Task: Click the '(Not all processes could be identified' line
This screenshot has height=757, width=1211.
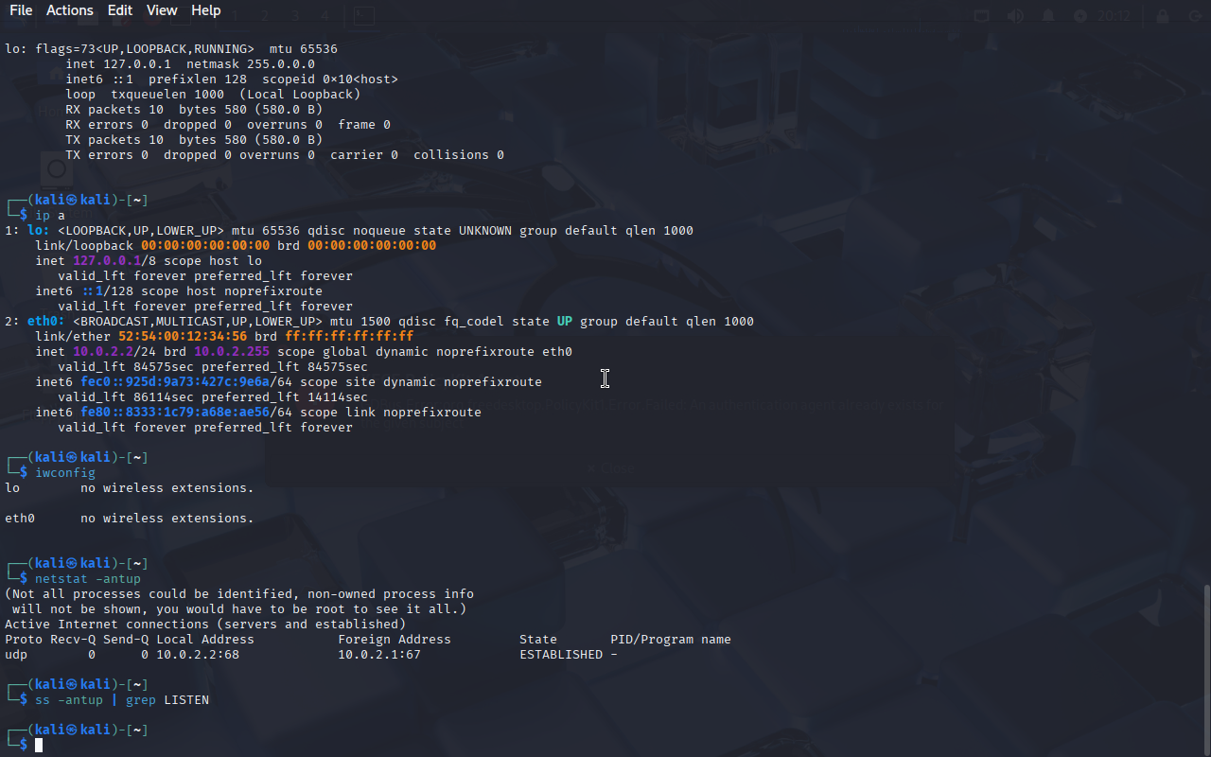Action: [x=239, y=594]
